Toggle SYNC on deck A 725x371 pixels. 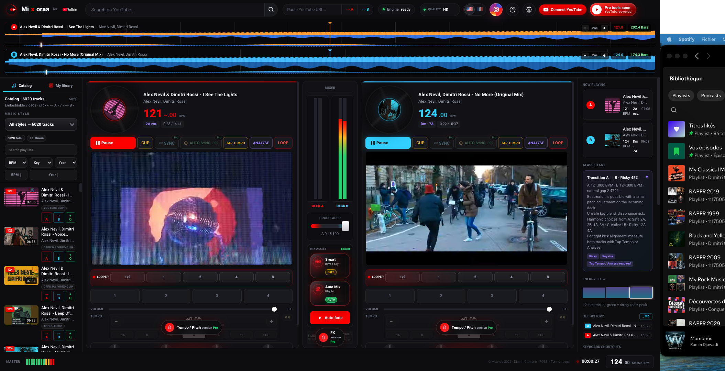pyautogui.click(x=167, y=143)
